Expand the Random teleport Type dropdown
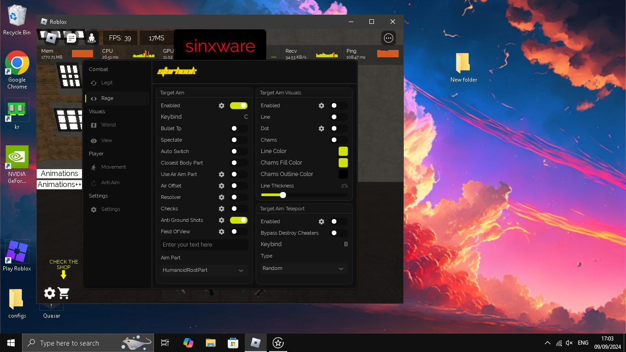Screen dimensions: 626x352 point(304,268)
